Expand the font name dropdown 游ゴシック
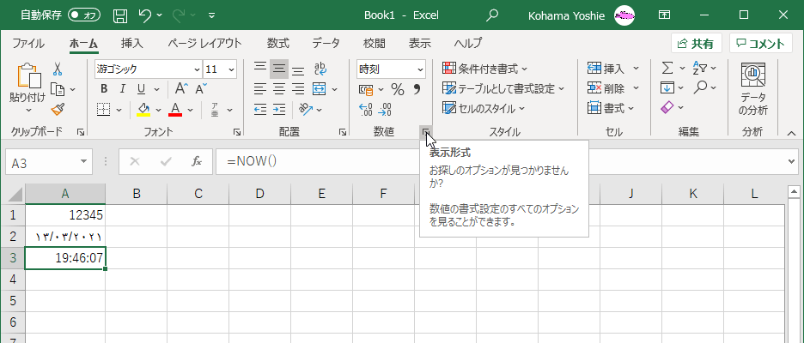This screenshot has width=804, height=343. (x=195, y=69)
